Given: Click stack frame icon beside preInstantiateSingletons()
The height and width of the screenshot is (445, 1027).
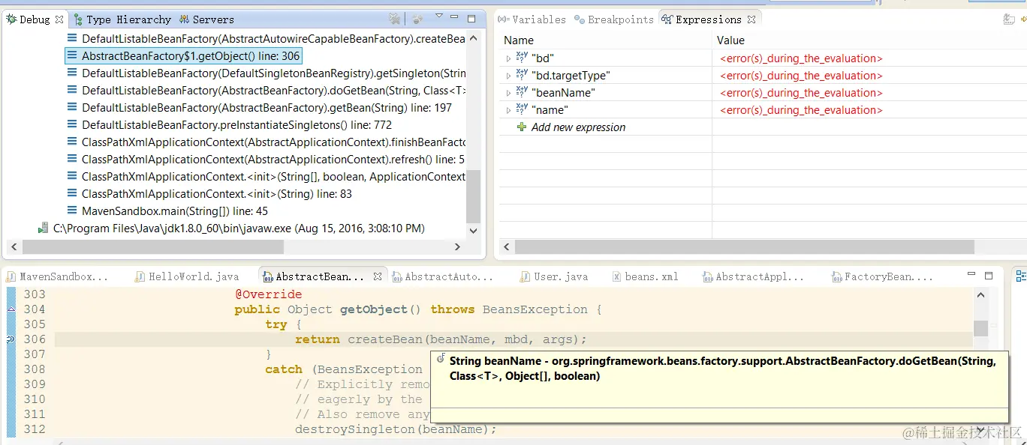Looking at the screenshot, I should (72, 124).
